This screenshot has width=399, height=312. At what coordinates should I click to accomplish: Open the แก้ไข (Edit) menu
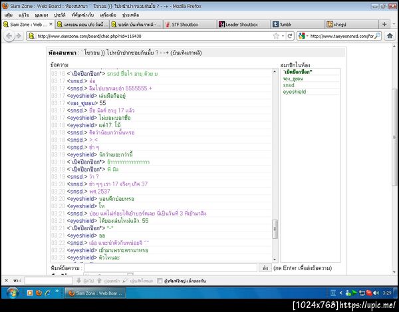click(x=24, y=15)
